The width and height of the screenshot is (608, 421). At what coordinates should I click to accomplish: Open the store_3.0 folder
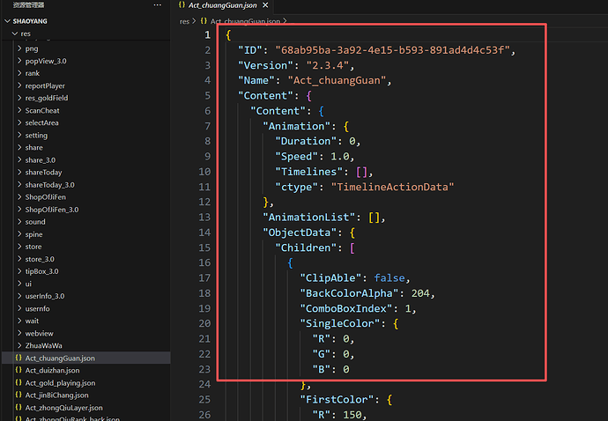40,259
